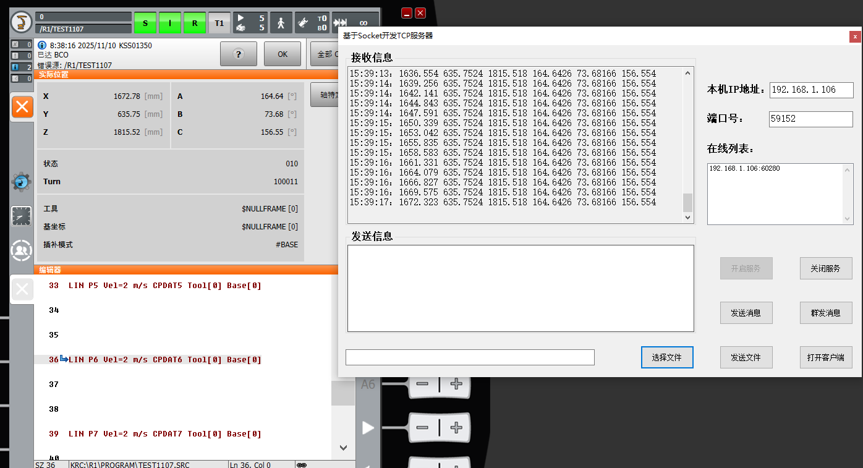Click the white play start arrow on the pendant
The width and height of the screenshot is (863, 468).
(x=368, y=428)
